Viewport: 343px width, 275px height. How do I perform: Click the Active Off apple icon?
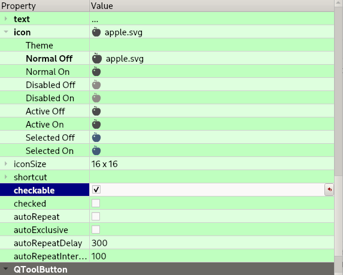tap(96, 111)
